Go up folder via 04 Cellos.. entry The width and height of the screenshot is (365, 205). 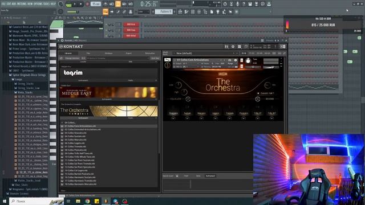70,122
